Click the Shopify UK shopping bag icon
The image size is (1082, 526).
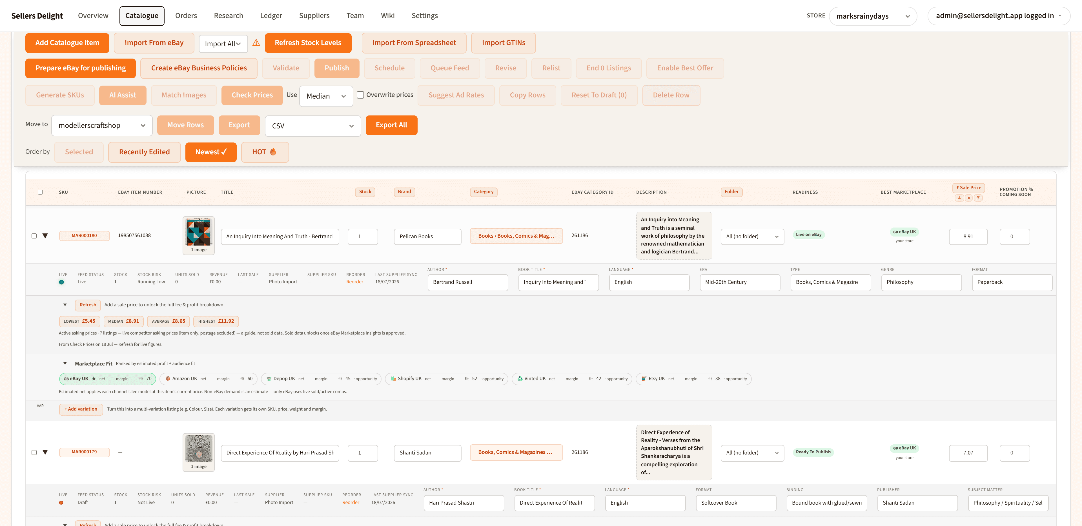[393, 379]
